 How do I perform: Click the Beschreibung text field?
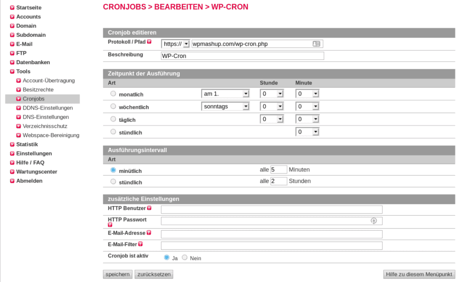[242, 56]
